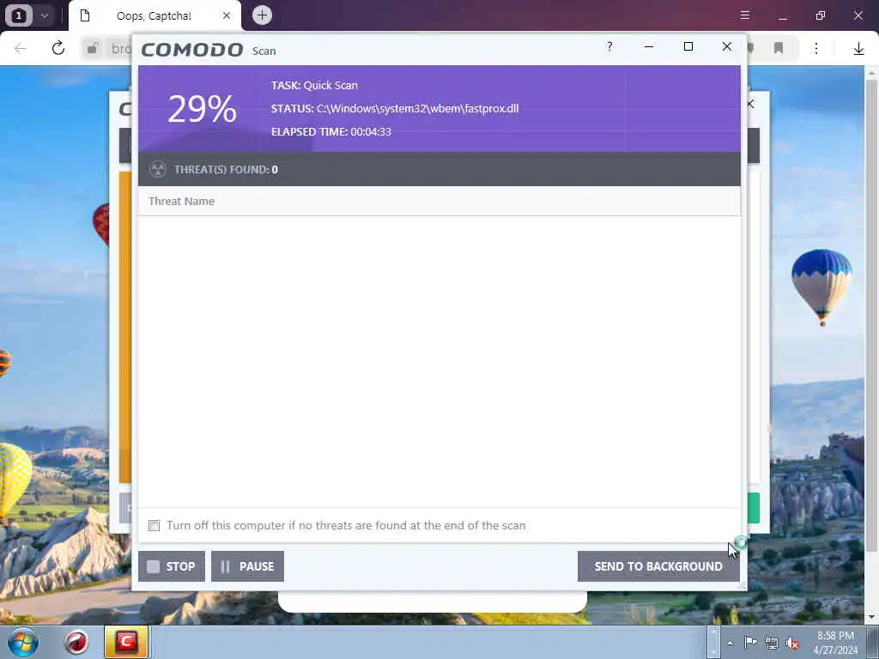
Task: Click the STOP scan button
Action: point(172,566)
